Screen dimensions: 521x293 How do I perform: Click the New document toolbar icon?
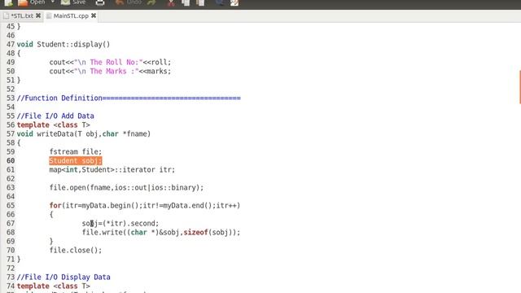tap(8, 2)
